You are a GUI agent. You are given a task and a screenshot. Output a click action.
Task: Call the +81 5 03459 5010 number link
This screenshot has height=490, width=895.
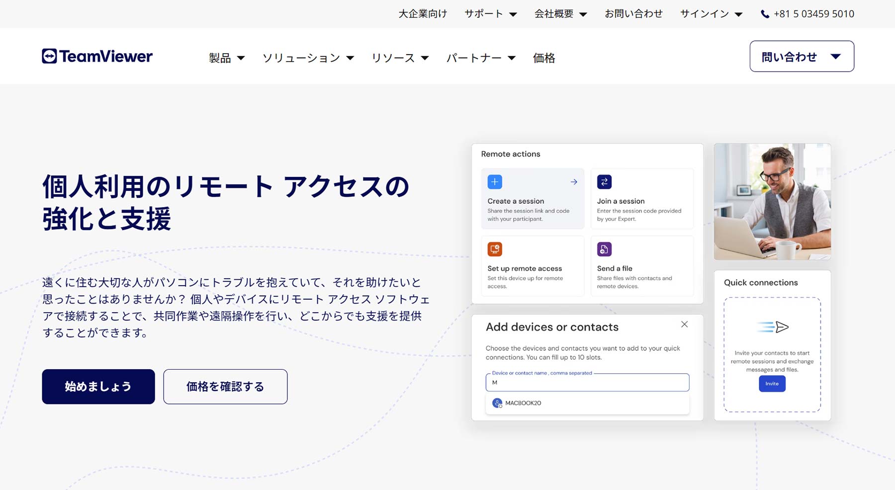point(814,14)
